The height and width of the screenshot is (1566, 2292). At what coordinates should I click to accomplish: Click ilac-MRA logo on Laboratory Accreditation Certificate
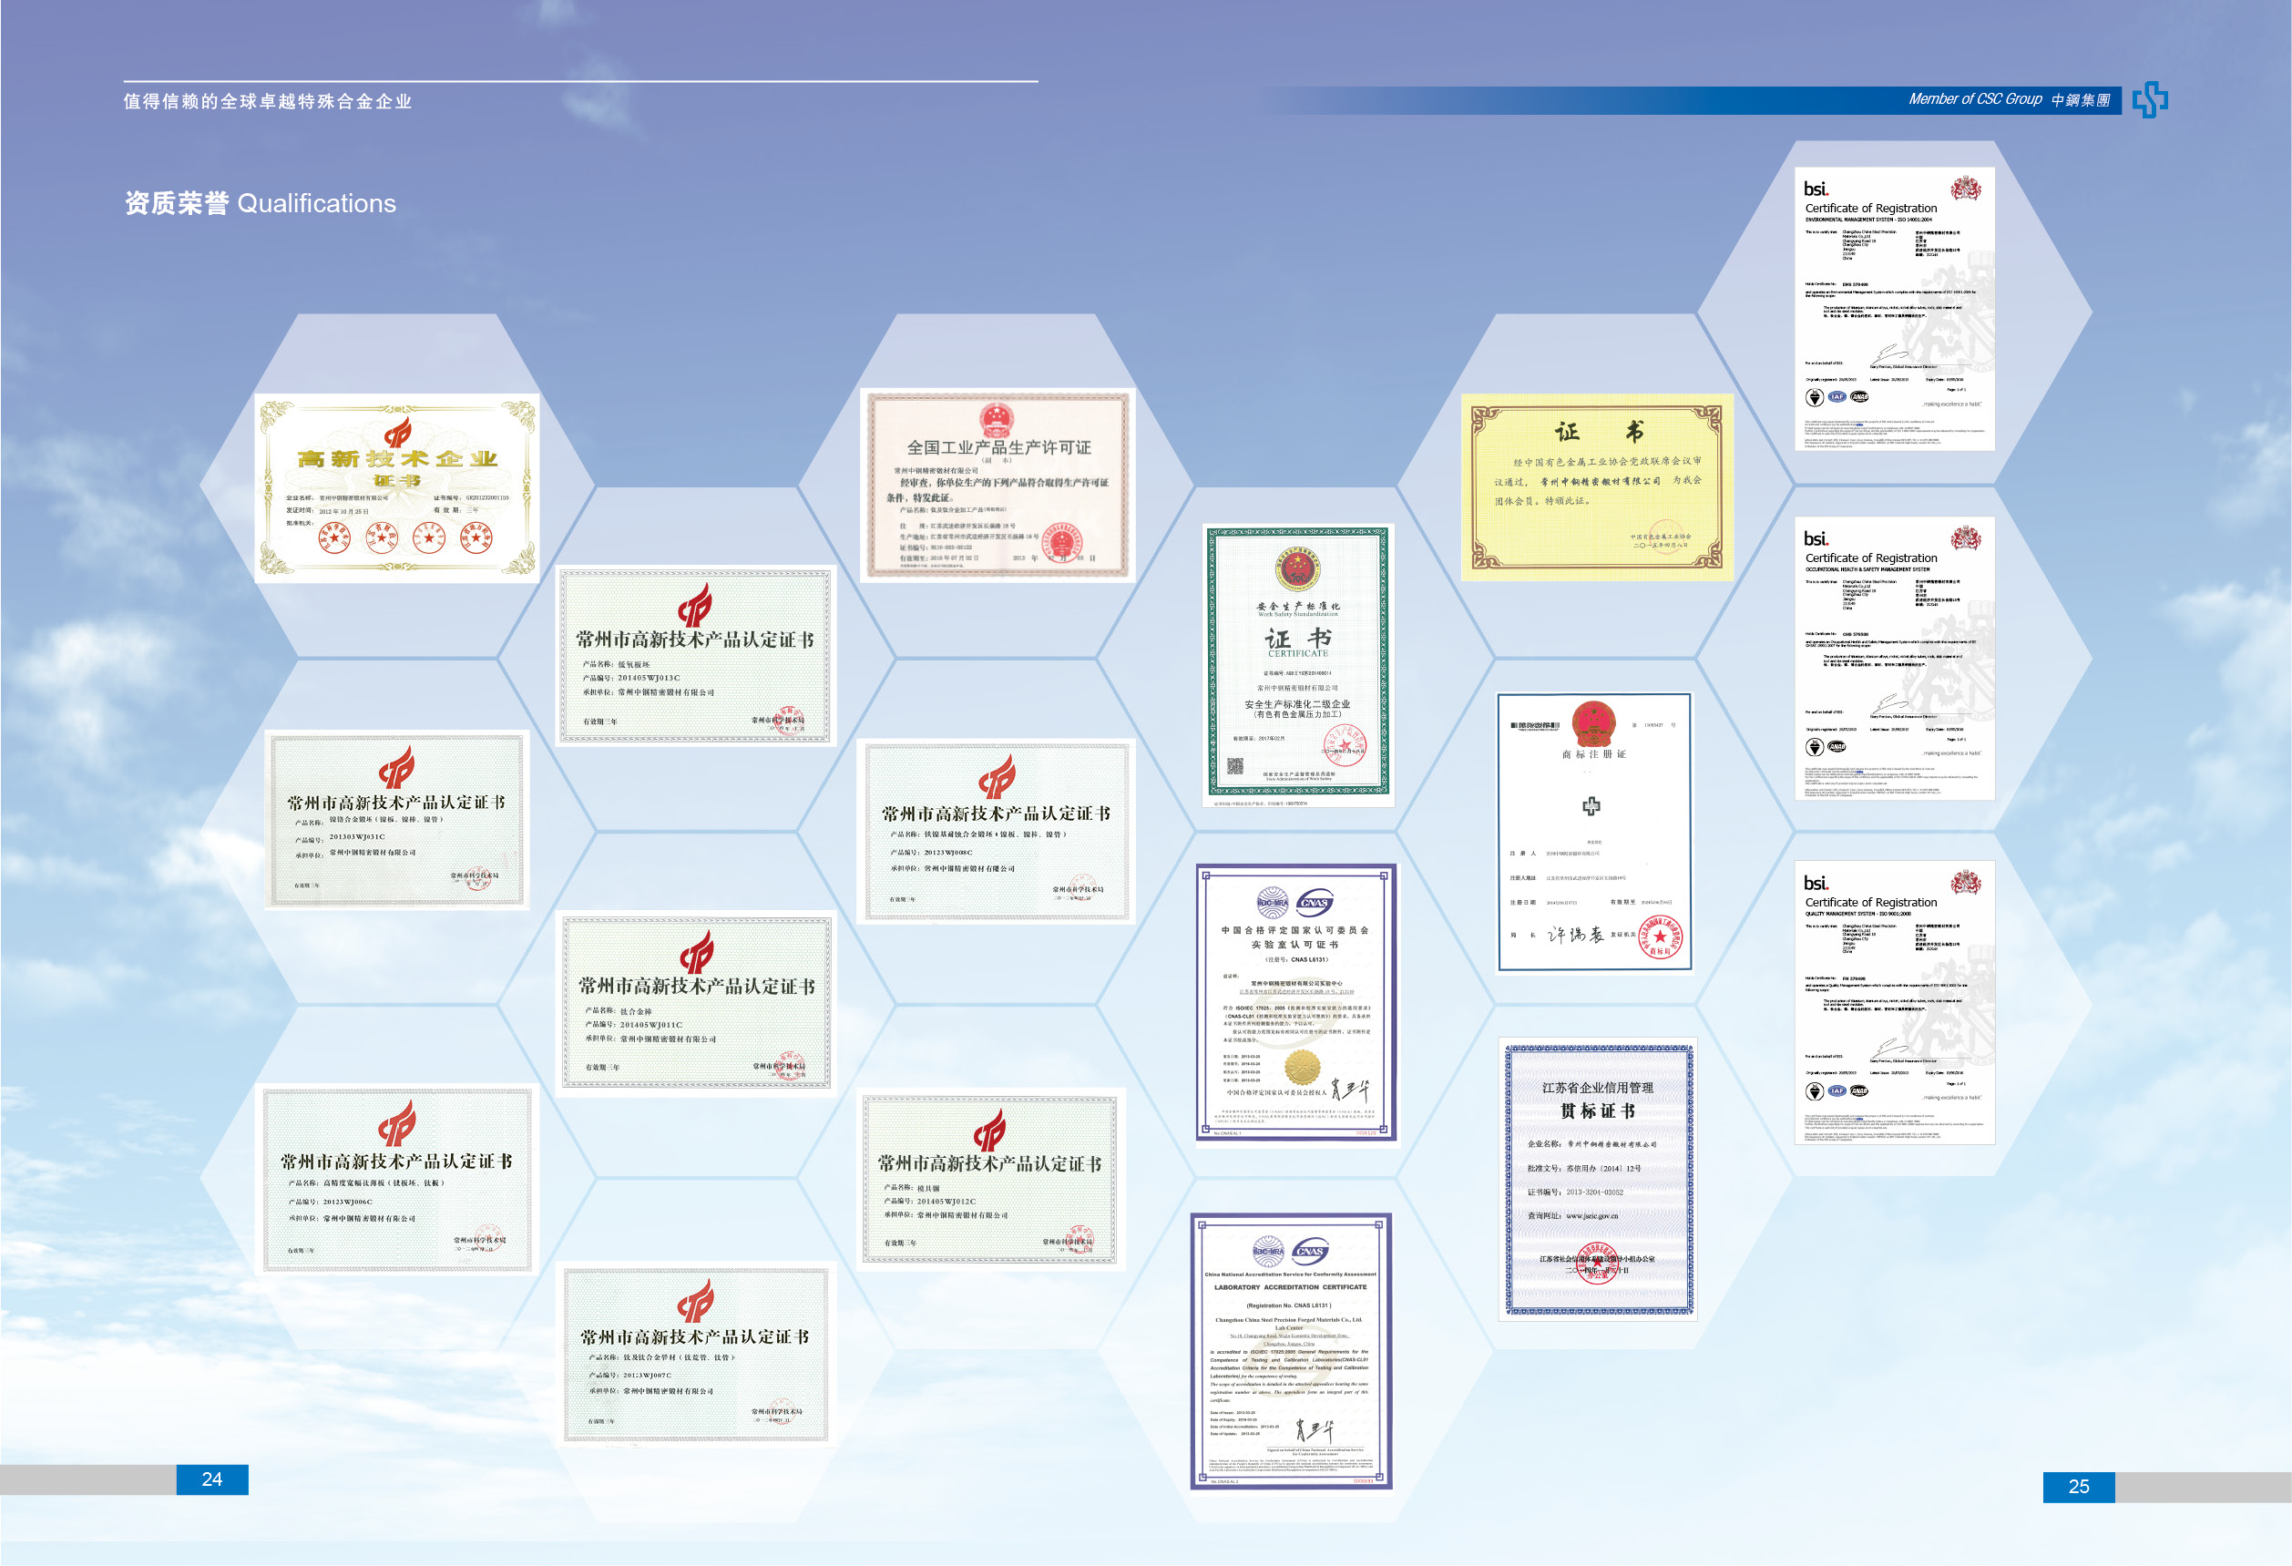(x=1268, y=1251)
